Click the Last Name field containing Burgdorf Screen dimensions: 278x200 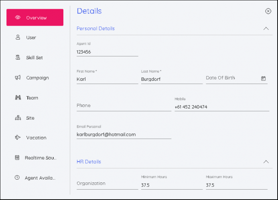tap(171, 79)
